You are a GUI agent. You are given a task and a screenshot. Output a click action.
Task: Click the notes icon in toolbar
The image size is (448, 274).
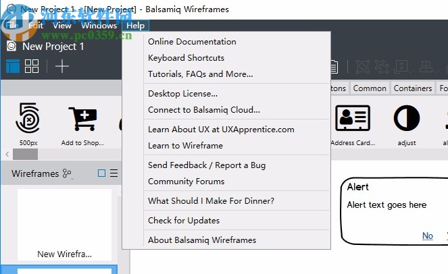click(334, 67)
